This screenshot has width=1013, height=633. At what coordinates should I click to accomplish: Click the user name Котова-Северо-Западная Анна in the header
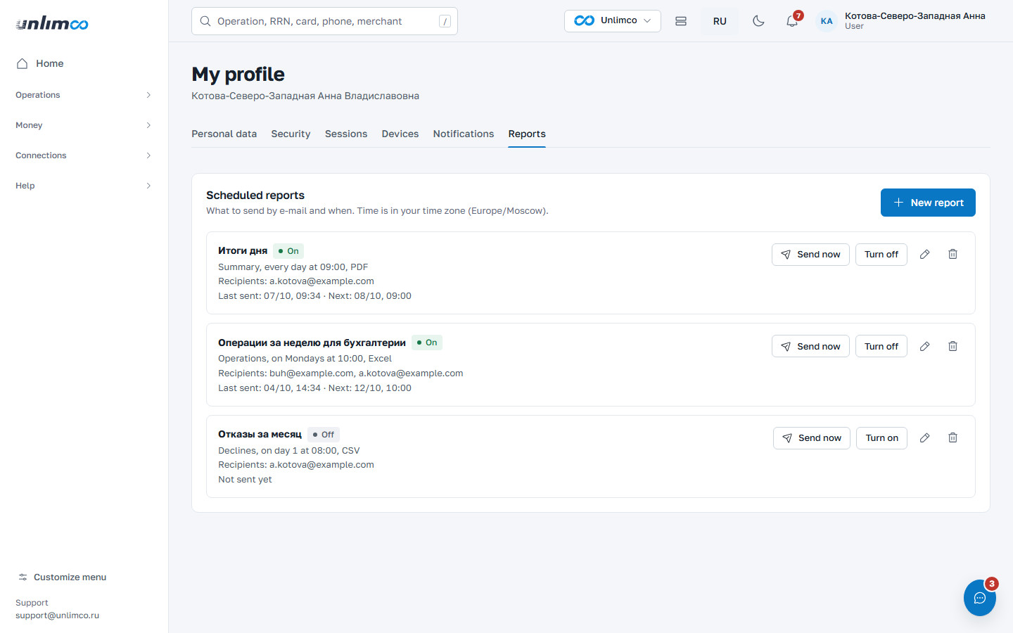(x=915, y=15)
